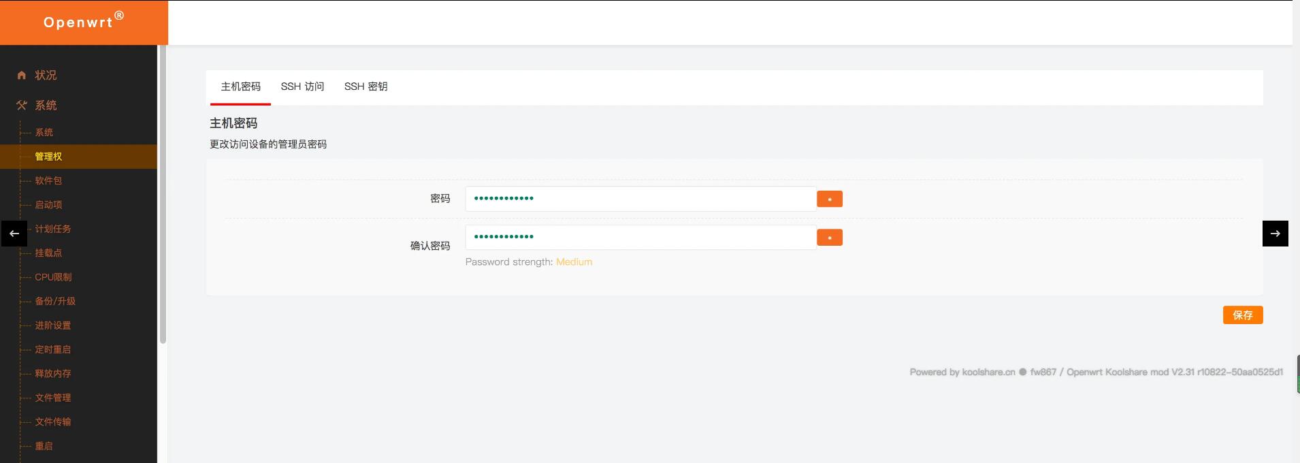Image resolution: width=1300 pixels, height=463 pixels.
Task: Collapse the 系统 sidebar section
Action: [46, 106]
